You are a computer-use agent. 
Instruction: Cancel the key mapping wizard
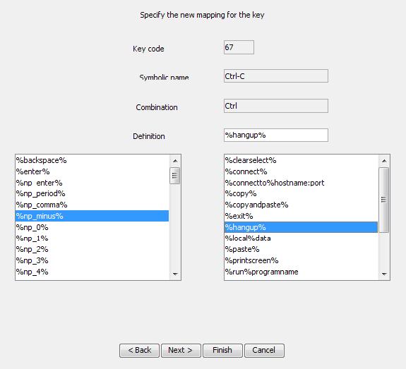264,351
